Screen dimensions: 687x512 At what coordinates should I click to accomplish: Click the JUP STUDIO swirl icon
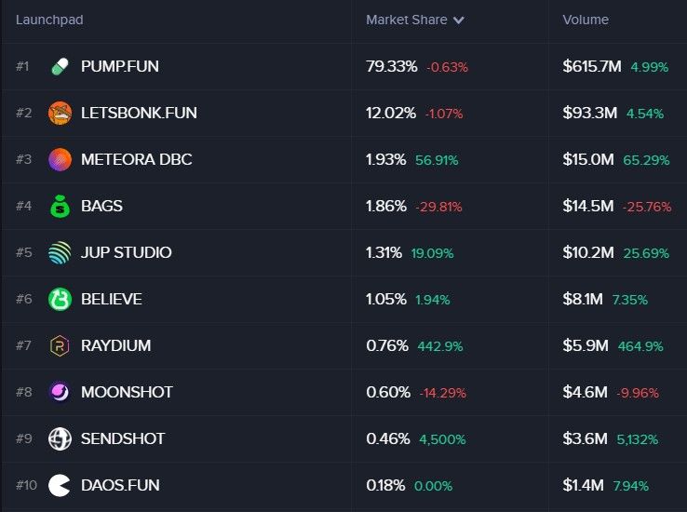pos(60,252)
